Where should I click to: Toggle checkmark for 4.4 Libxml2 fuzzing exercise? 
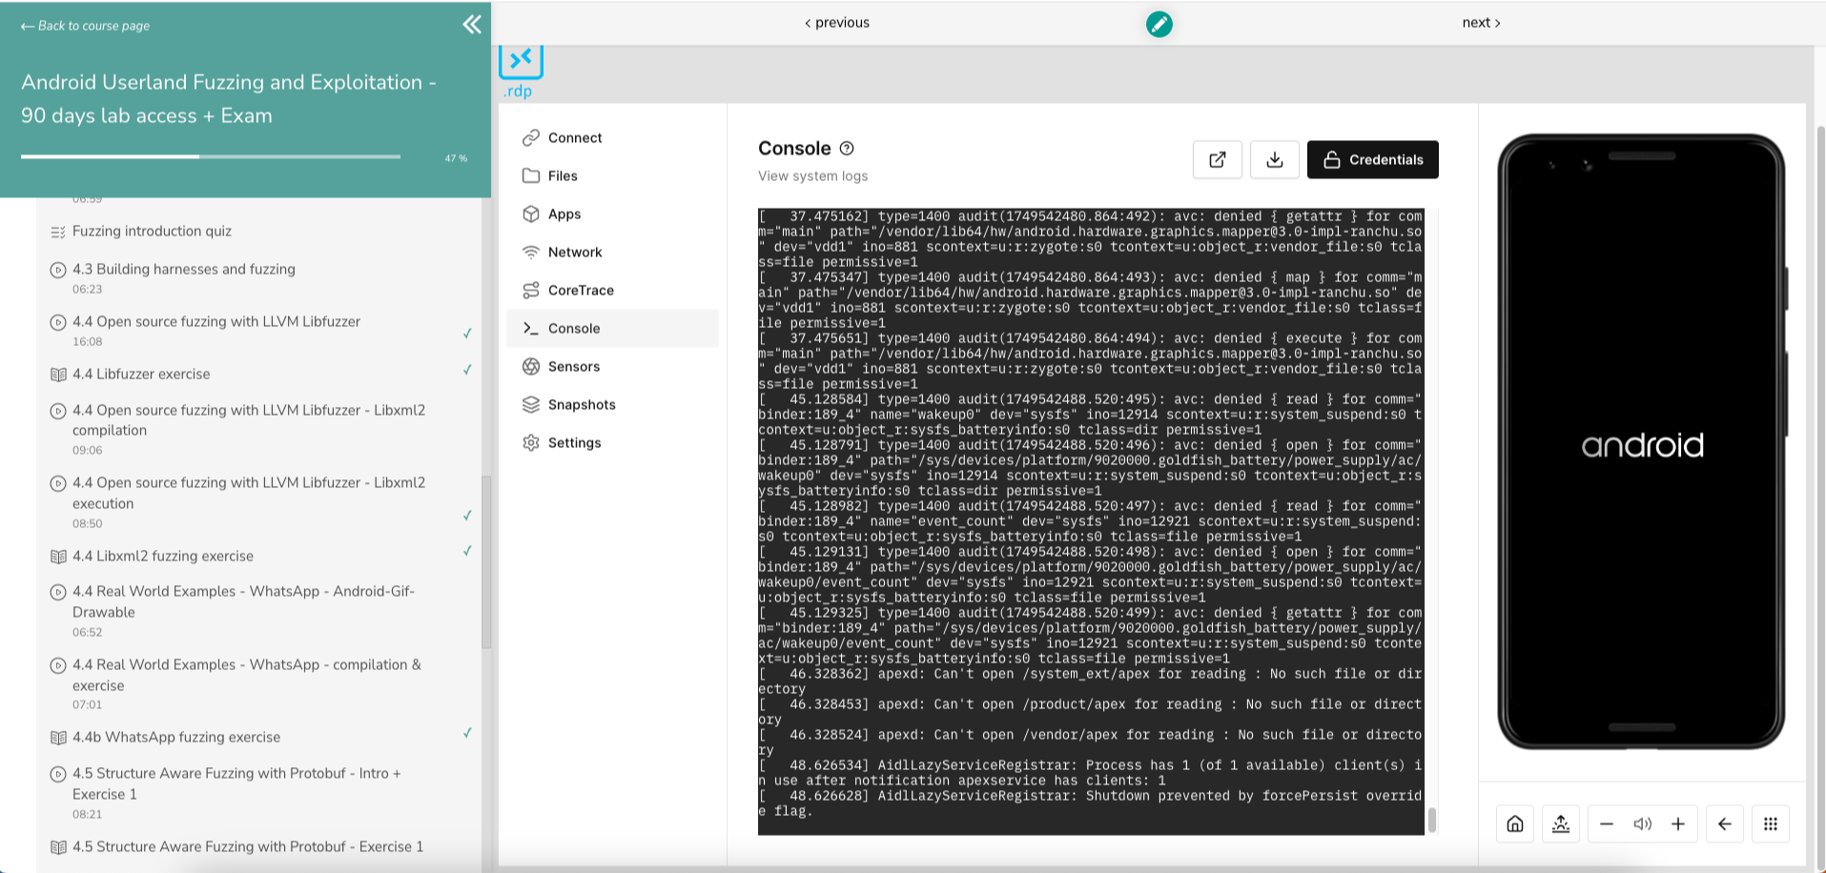[x=467, y=551]
